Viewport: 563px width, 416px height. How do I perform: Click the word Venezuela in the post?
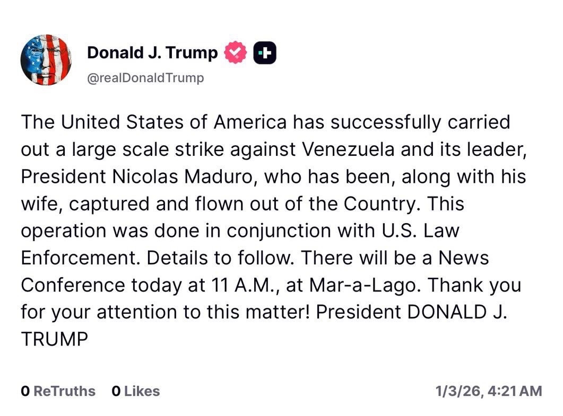coord(348,149)
